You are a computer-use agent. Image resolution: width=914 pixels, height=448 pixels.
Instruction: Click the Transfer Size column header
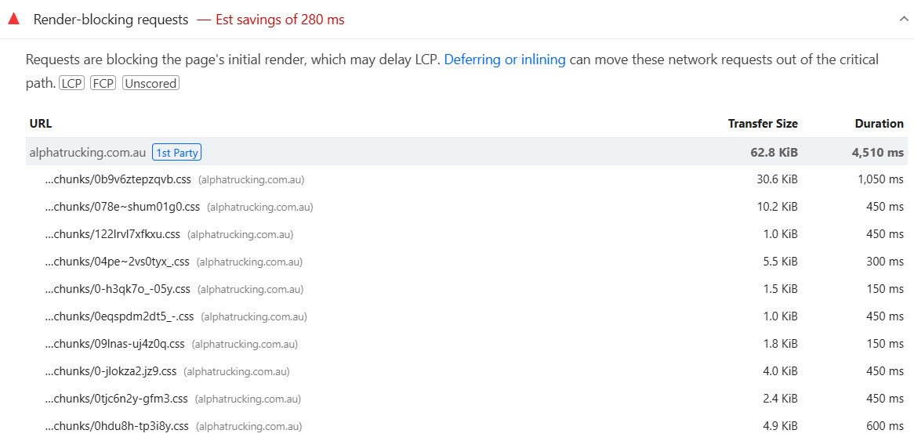(763, 124)
